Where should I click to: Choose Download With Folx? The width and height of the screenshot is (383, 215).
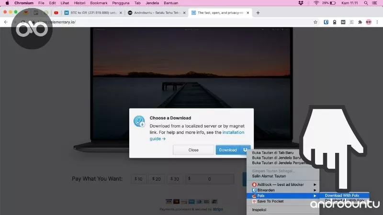click(344, 195)
